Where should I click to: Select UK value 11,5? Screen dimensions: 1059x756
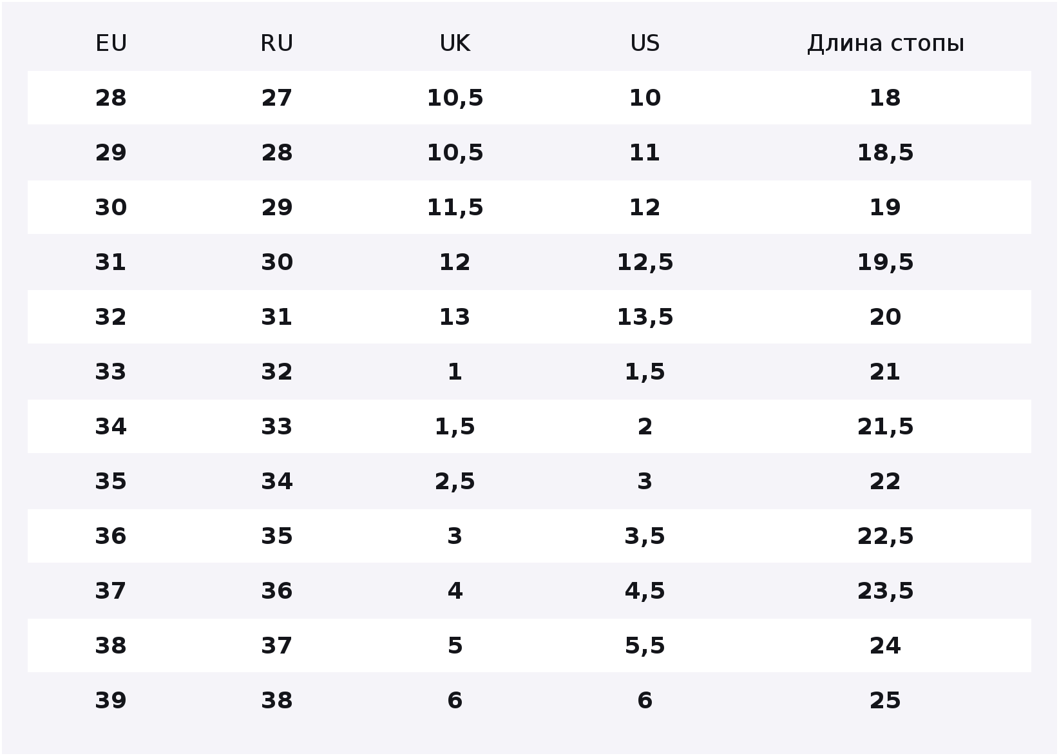click(x=455, y=208)
